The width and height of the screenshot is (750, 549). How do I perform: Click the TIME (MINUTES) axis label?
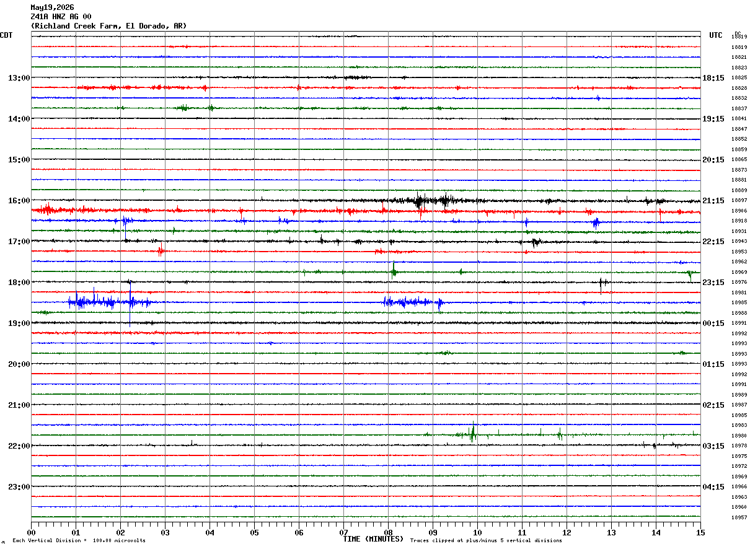click(373, 539)
